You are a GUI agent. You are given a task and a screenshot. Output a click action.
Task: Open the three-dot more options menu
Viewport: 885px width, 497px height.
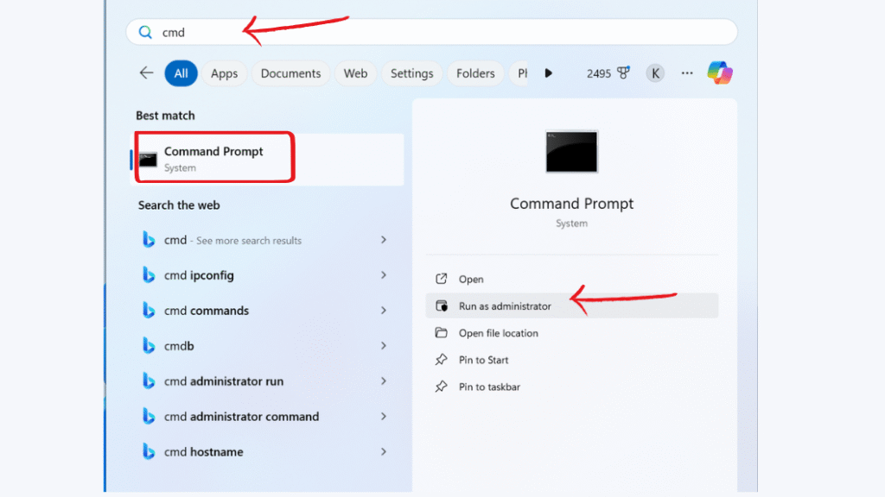click(x=687, y=73)
